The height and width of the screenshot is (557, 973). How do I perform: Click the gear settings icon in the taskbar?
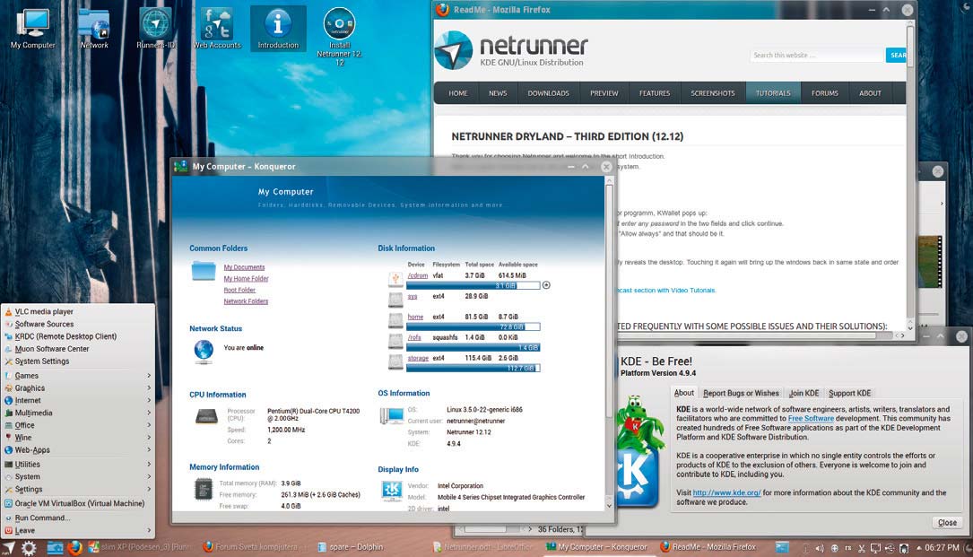(30, 548)
